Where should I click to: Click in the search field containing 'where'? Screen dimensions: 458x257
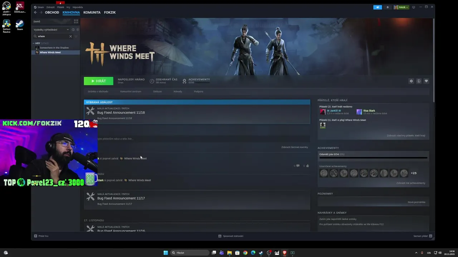[x=53, y=36]
